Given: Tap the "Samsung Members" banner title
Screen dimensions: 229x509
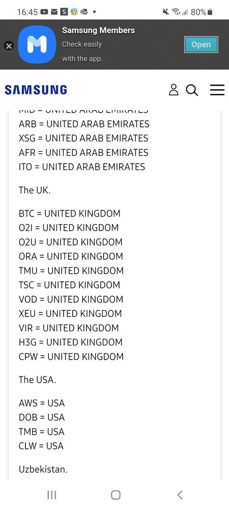Looking at the screenshot, I should 98,31.
